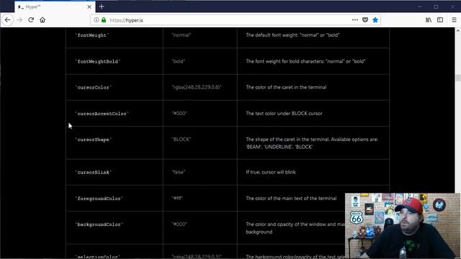
Task: Open the Library icon
Action: (429, 20)
